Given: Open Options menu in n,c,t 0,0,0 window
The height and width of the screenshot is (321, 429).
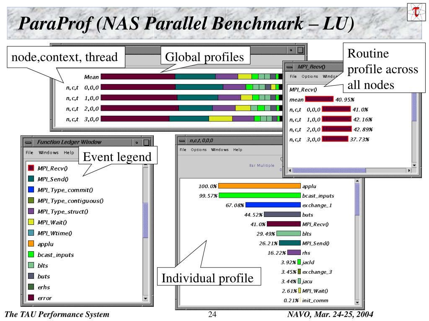Looking at the screenshot, I should [x=199, y=150].
